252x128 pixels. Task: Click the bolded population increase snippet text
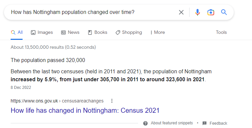(108, 79)
